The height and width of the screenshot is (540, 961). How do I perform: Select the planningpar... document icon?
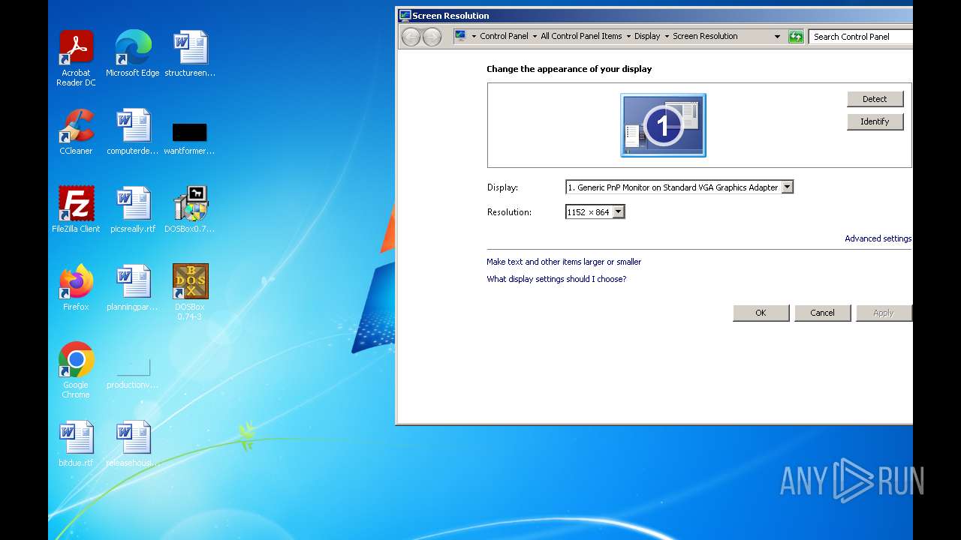coord(133,287)
